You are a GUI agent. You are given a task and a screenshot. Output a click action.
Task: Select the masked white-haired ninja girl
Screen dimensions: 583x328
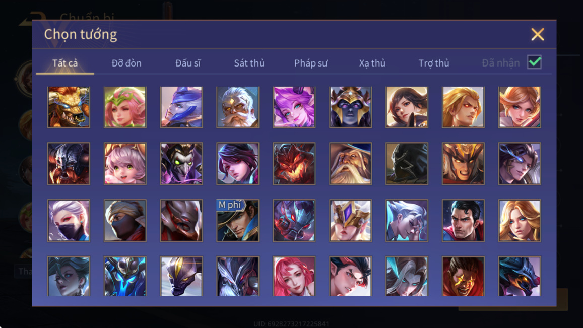click(x=69, y=221)
